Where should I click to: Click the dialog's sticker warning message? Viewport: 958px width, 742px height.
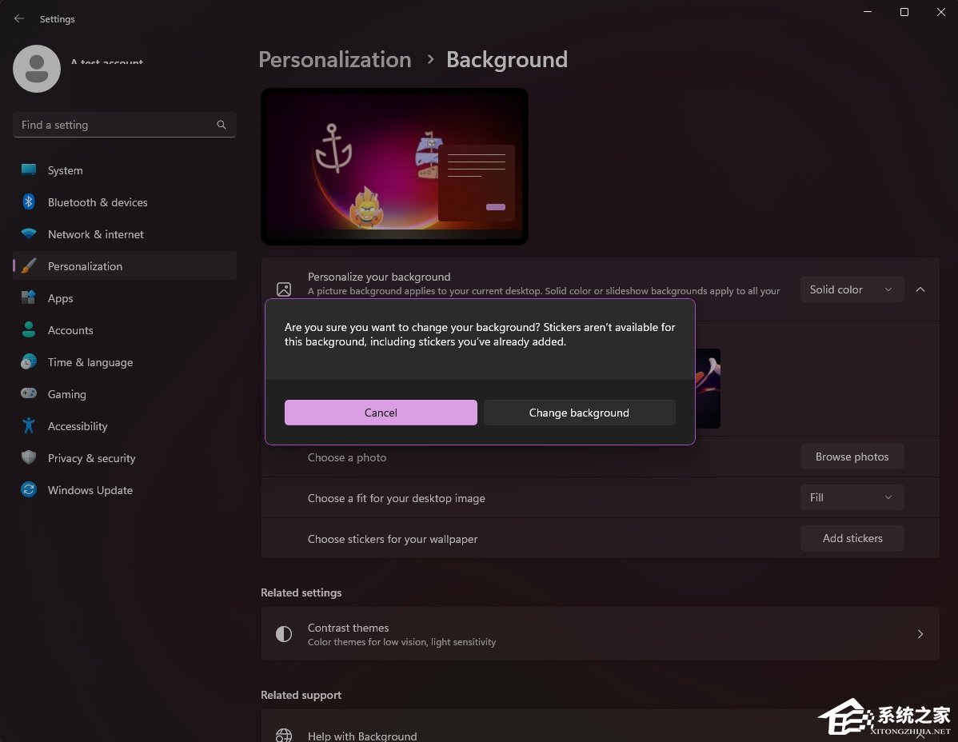click(480, 335)
